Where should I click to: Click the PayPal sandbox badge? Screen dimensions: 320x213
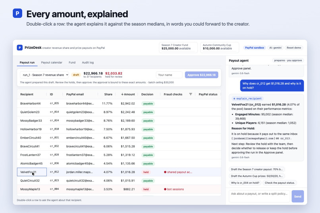[x=254, y=48]
